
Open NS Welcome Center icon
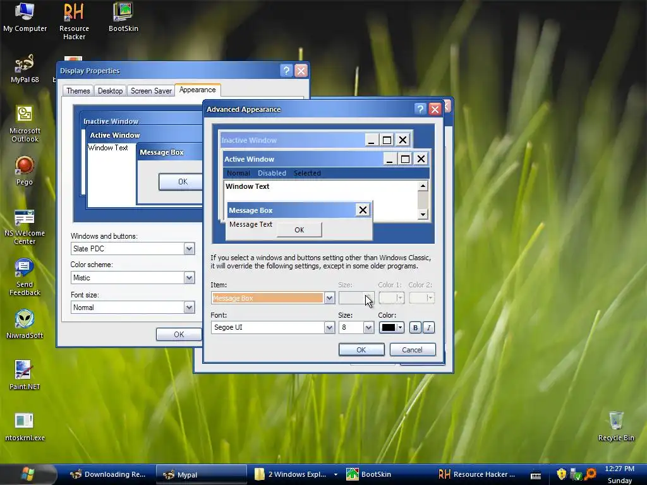25,227
